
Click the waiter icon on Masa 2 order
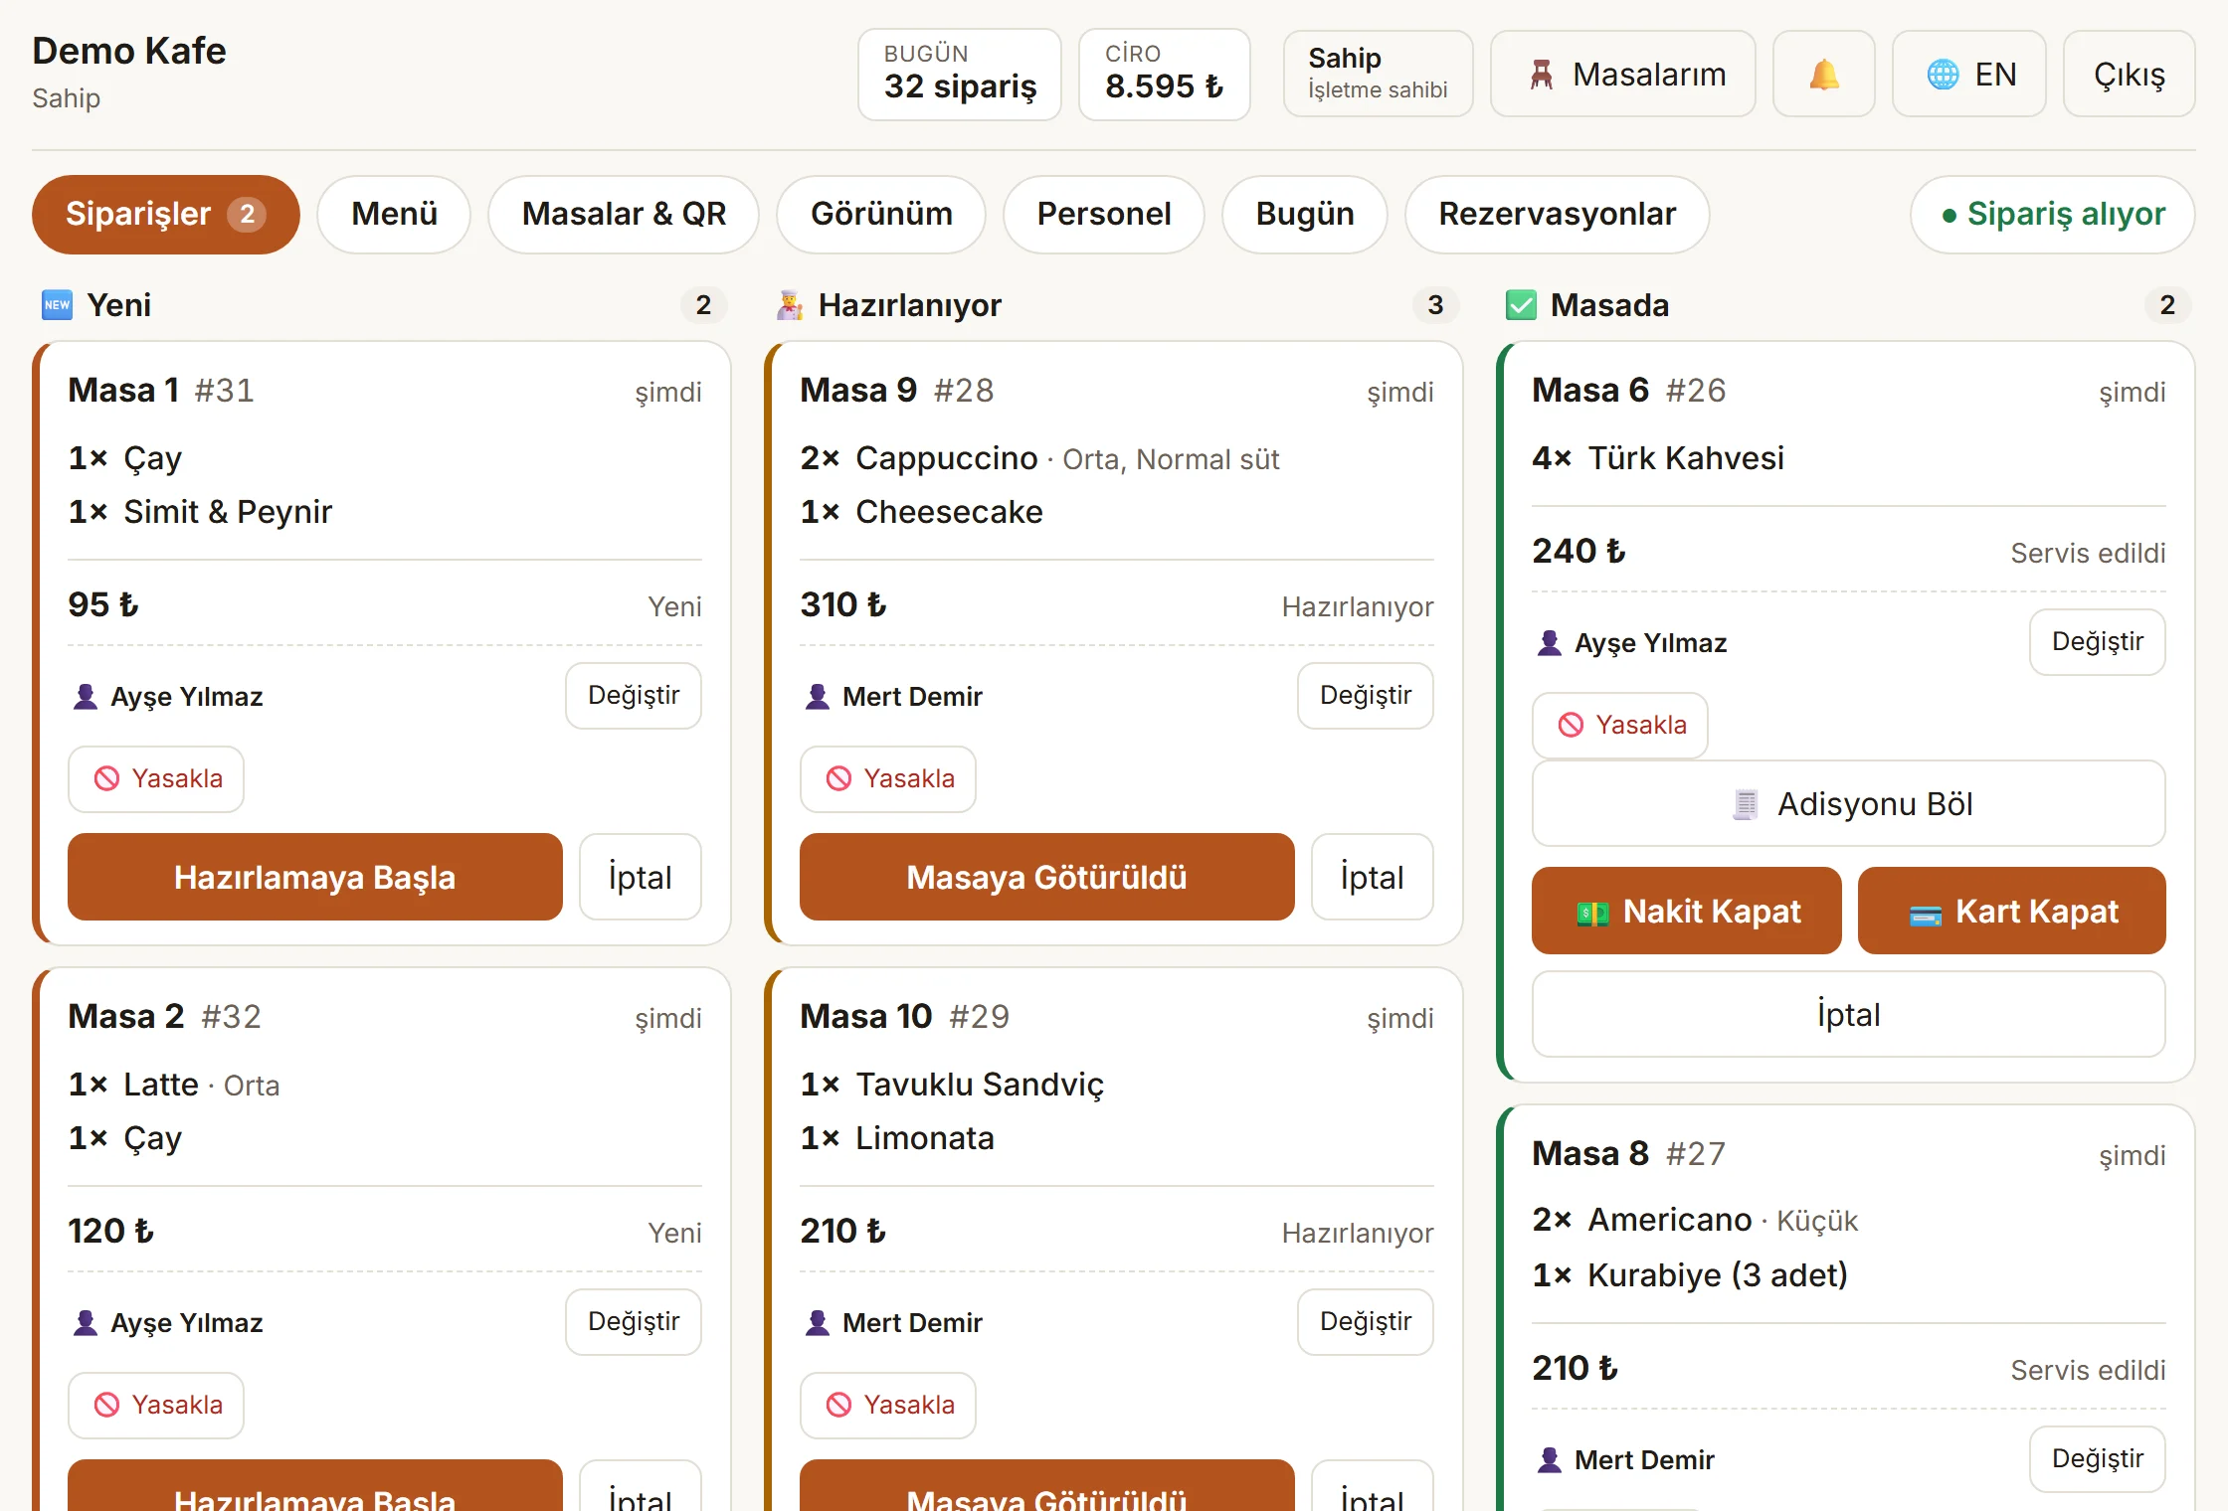point(86,1322)
